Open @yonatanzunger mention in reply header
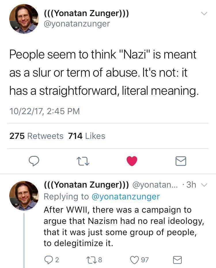 point(125,197)
